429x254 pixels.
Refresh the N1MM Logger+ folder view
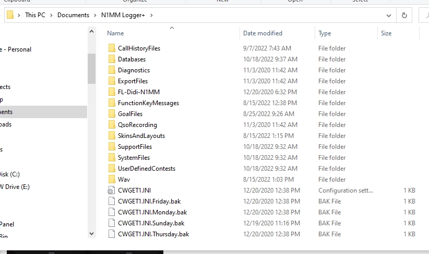404,15
